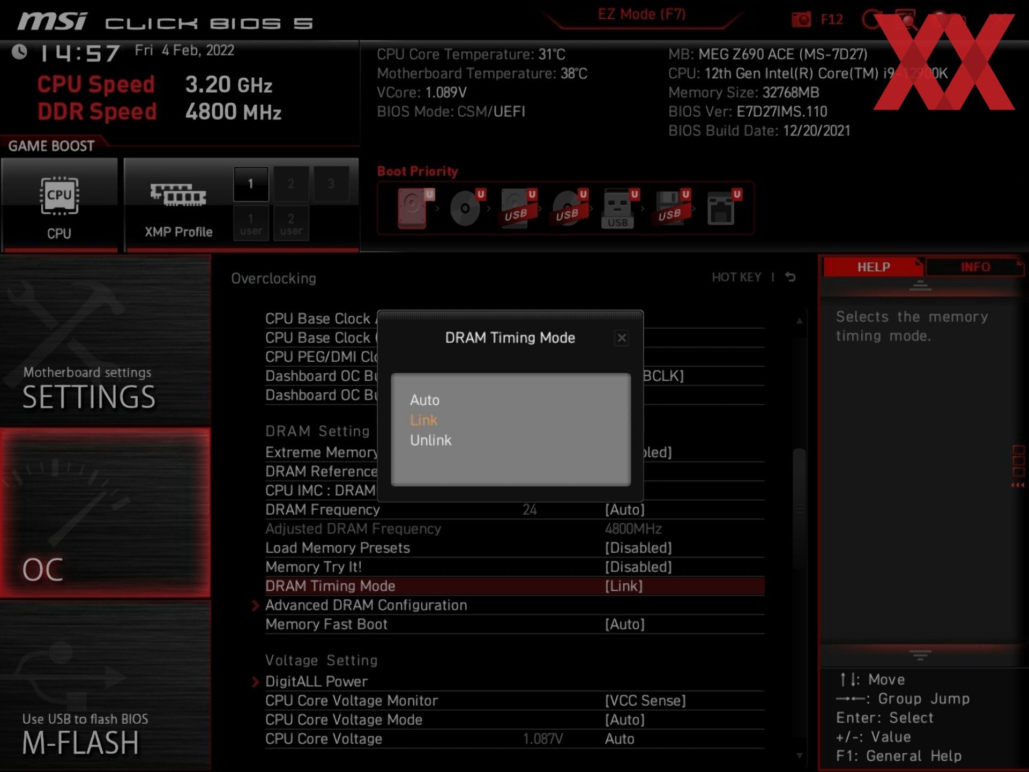
Task: Enable XMP profile 2
Action: [x=291, y=184]
